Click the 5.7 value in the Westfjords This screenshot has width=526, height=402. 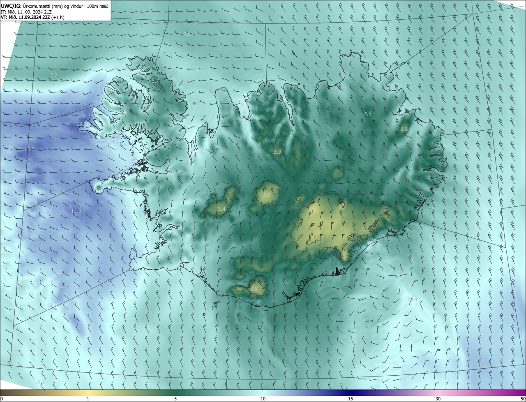pyautogui.click(x=155, y=81)
